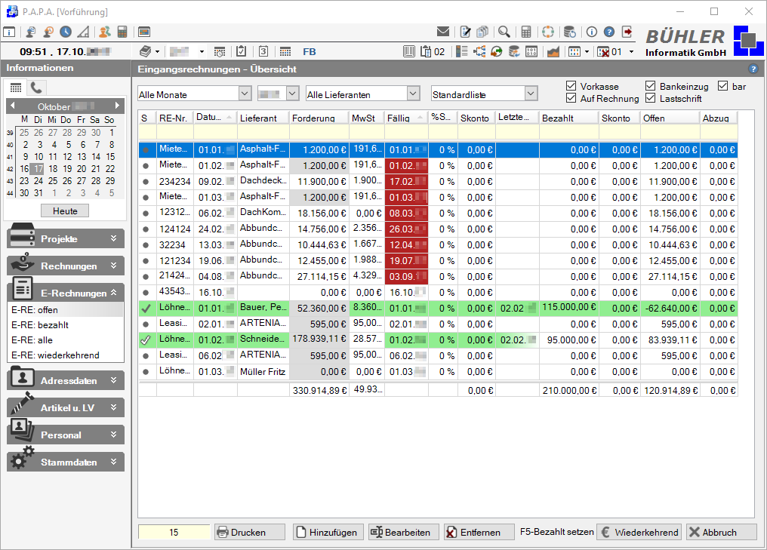Click the calendar page 3 icon
Screen dimensions: 767x550
[x=263, y=51]
